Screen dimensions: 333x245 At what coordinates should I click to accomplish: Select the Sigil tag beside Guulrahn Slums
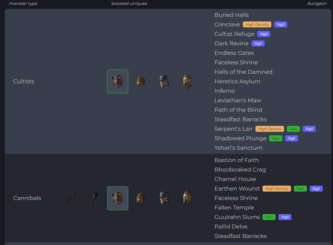(x=285, y=217)
